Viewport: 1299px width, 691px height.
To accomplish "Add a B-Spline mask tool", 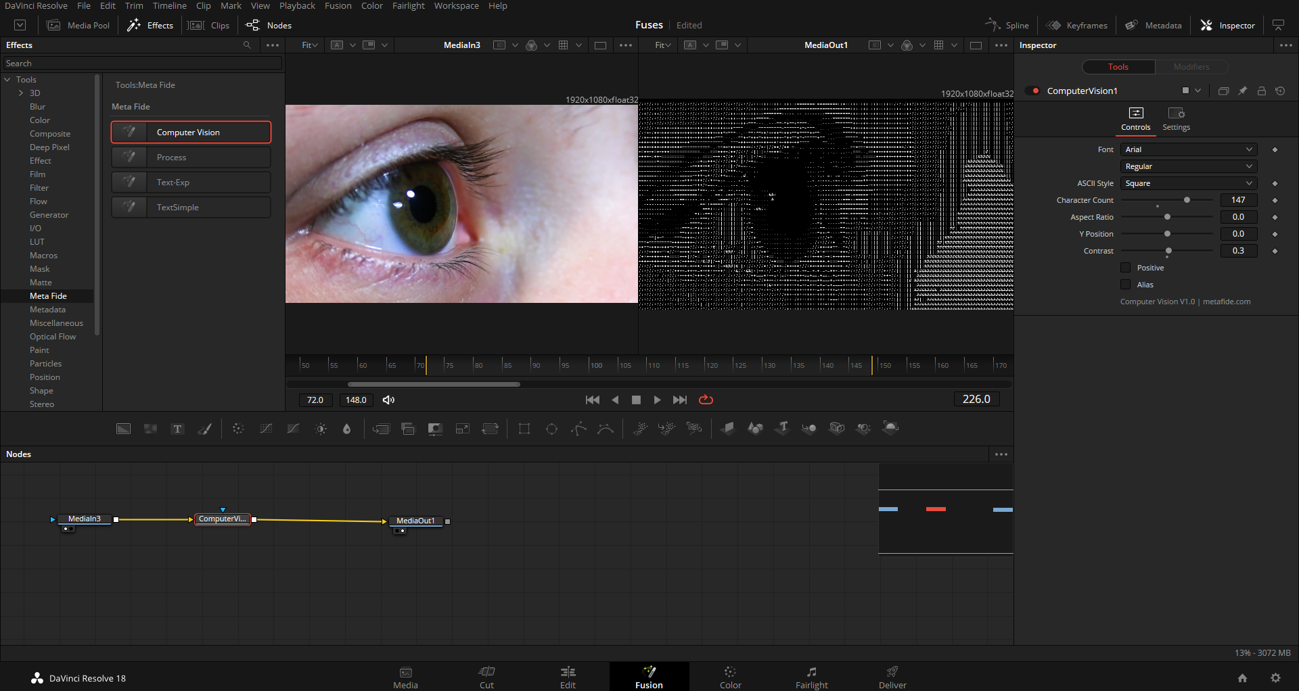I will [606, 429].
